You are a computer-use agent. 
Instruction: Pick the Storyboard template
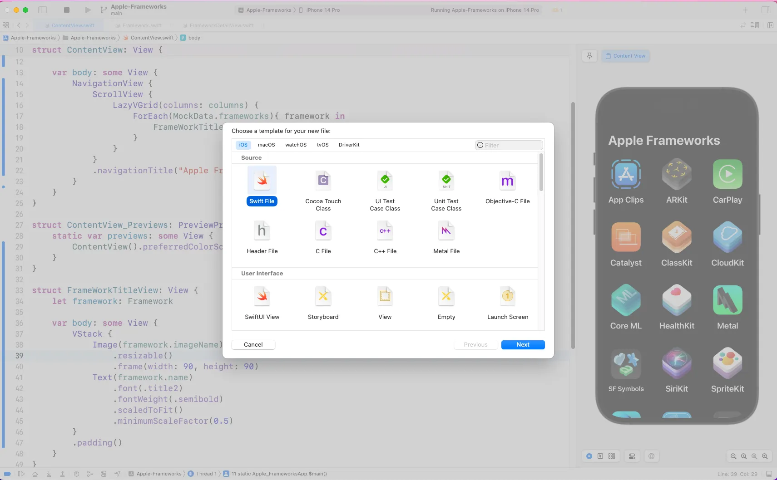coord(323,303)
